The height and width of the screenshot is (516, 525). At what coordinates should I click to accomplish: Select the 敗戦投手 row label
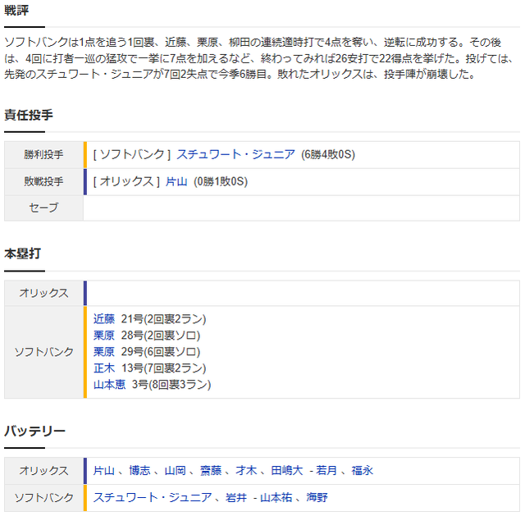(x=43, y=181)
